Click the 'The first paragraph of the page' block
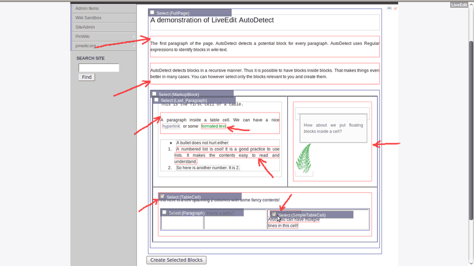Viewport: 474px width, 266px height. [265, 46]
